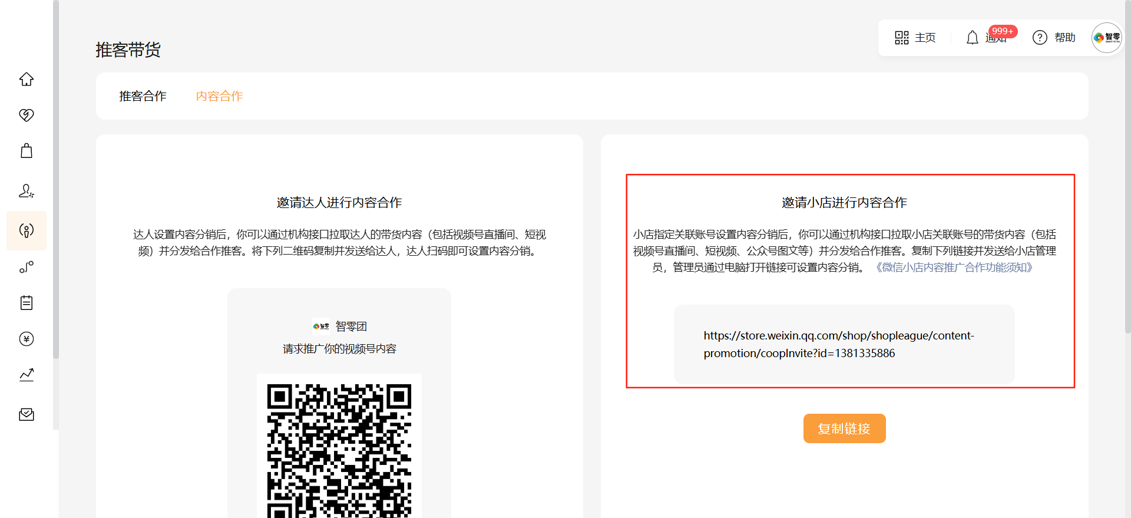
Task: Click the small 智零团 logo above QR code
Action: 321,326
